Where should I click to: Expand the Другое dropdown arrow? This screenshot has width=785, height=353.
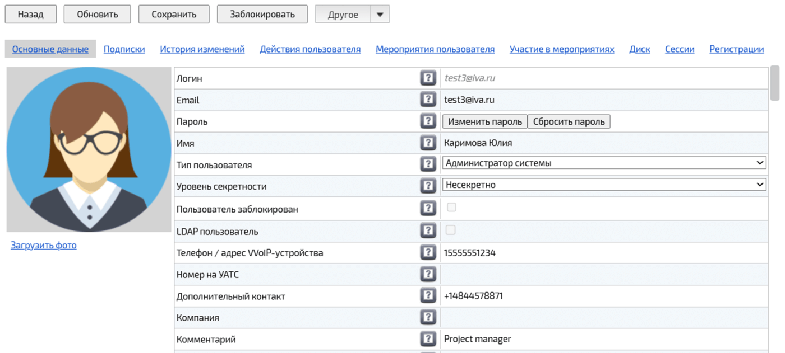(380, 15)
